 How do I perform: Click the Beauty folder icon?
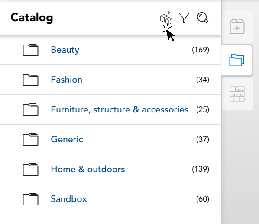tap(31, 50)
